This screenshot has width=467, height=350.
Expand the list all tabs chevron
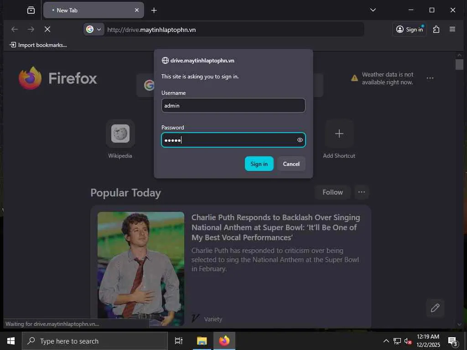point(373,10)
